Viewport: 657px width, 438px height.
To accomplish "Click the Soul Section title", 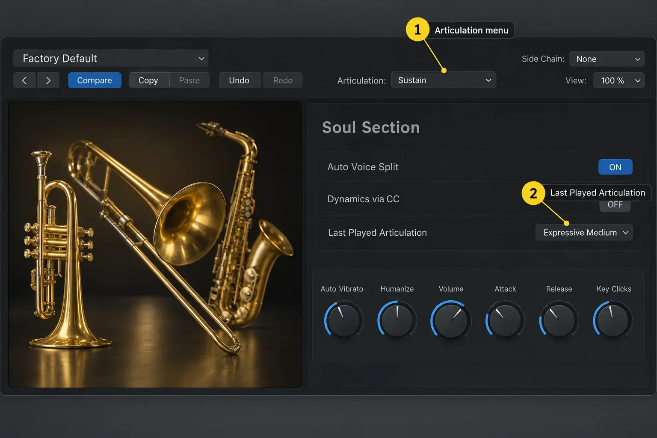I will (371, 127).
